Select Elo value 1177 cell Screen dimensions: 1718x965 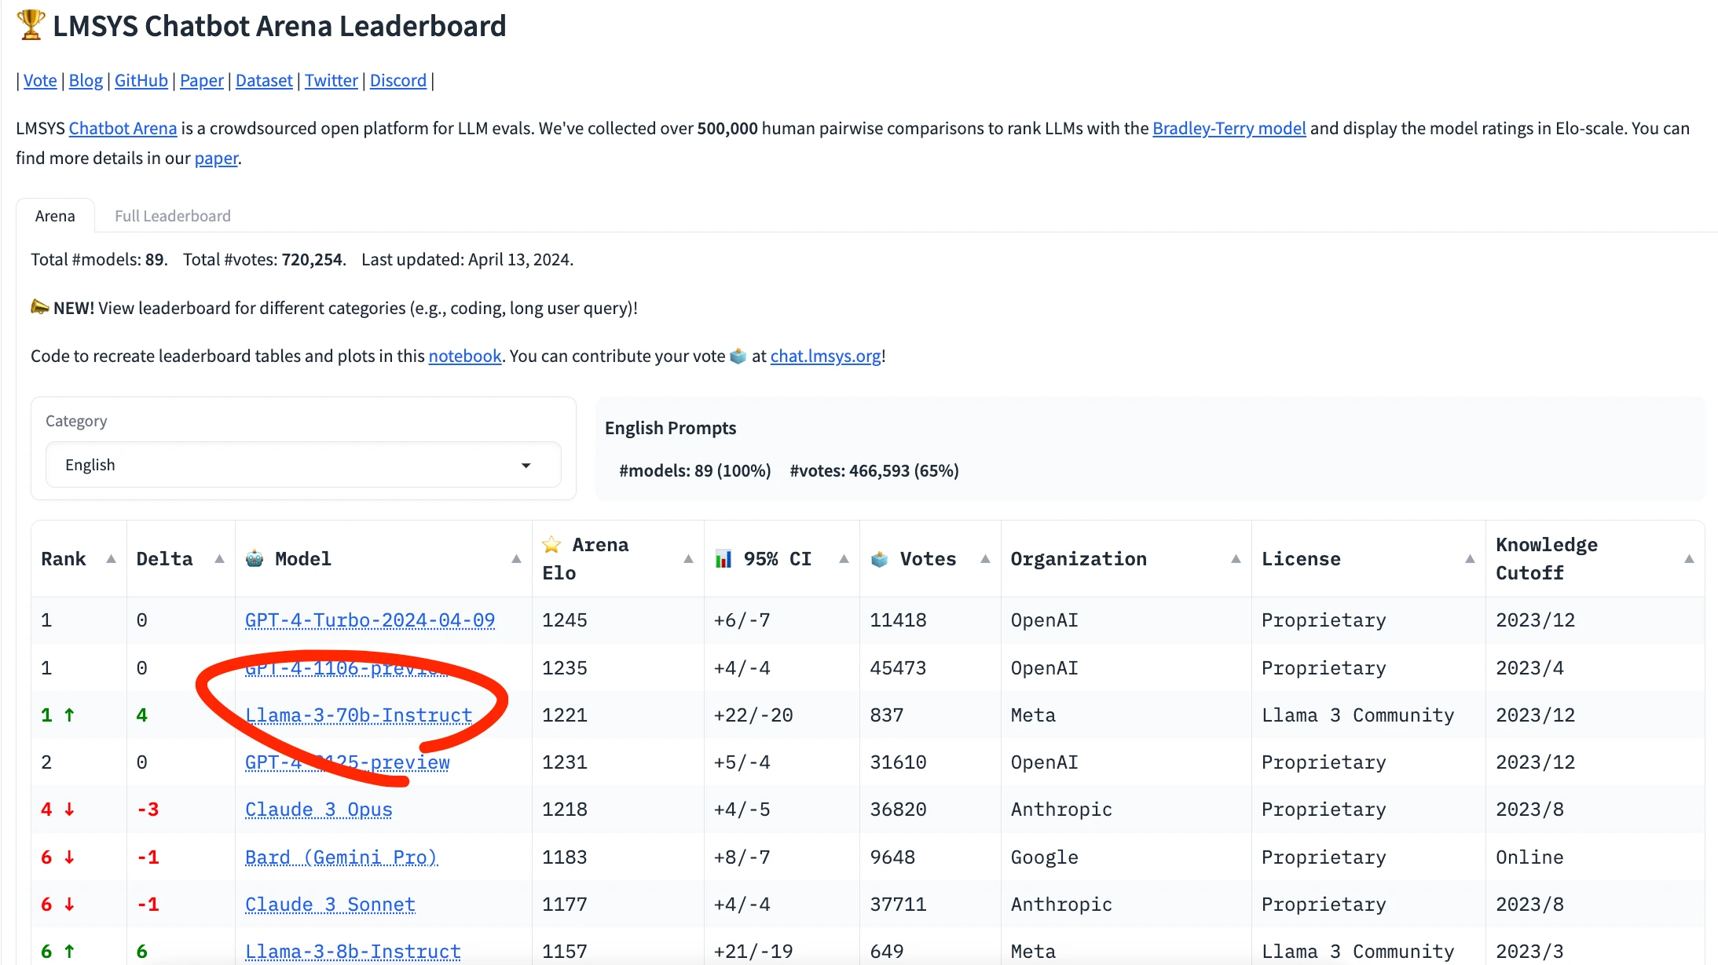[x=565, y=905]
